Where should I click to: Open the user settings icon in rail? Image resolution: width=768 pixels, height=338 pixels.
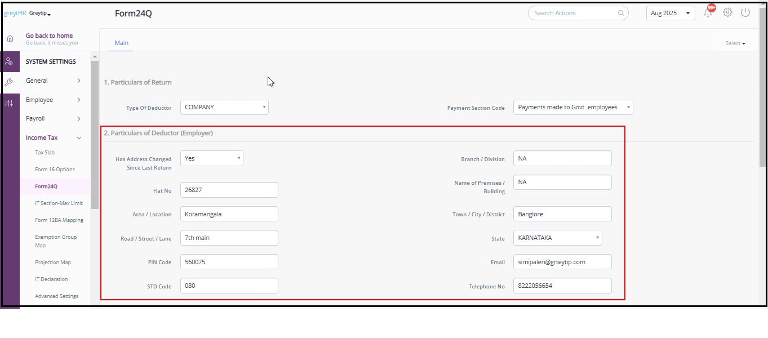click(x=9, y=61)
